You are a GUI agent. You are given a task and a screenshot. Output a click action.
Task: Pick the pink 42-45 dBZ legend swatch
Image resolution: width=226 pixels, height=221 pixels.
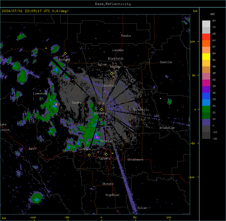point(206,76)
